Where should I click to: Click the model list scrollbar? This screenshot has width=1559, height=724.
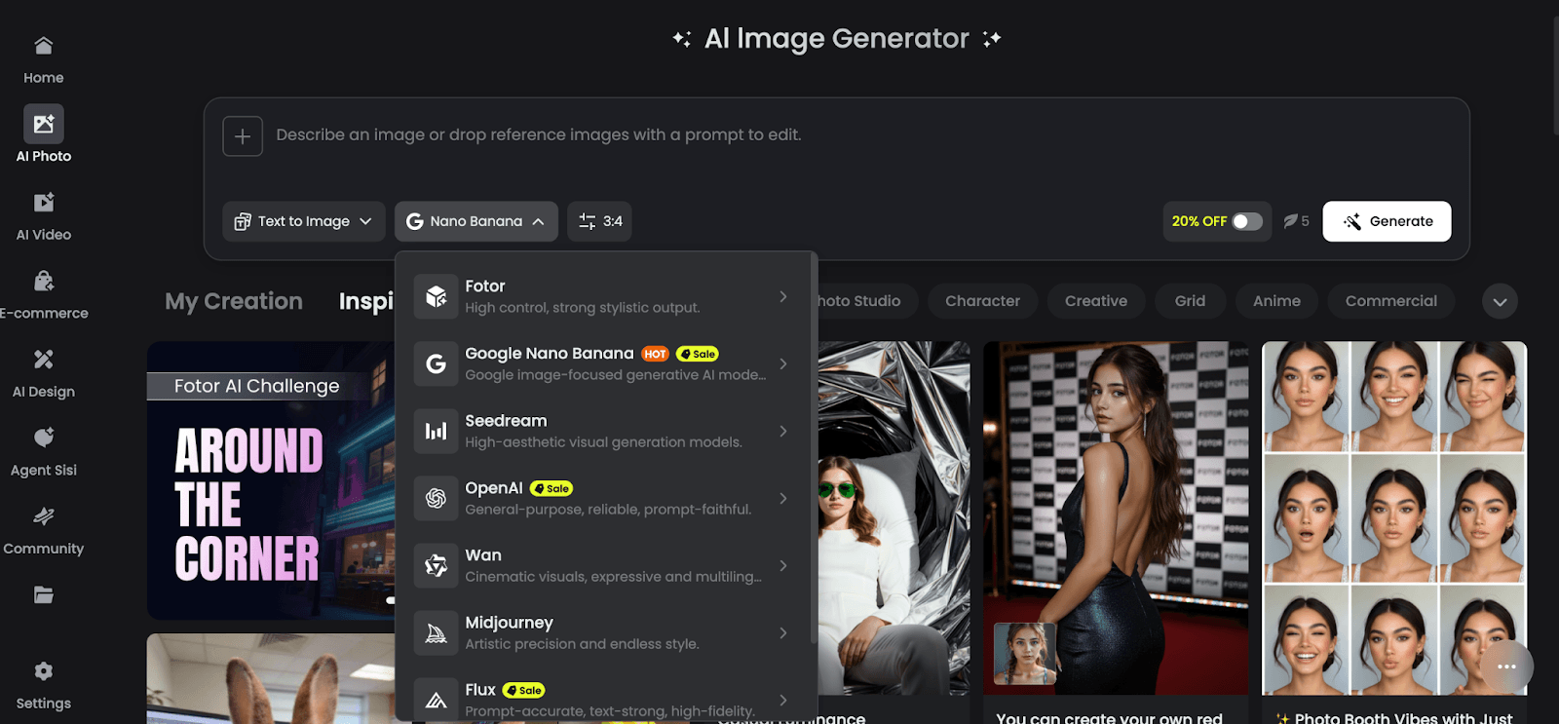[814, 448]
